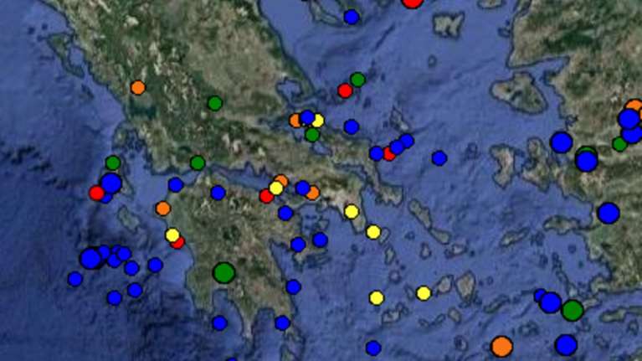This screenshot has width=642, height=361.
Task: Select the largest blue marker in the southwest Ionian cluster
Action: pos(90,259)
